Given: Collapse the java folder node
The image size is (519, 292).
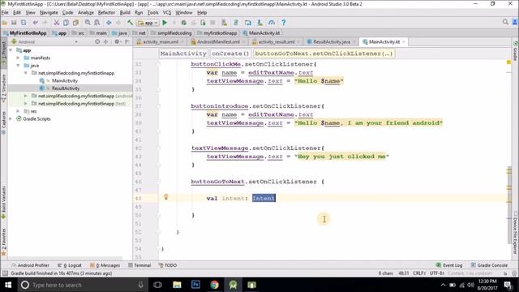Looking at the screenshot, I should (18, 66).
